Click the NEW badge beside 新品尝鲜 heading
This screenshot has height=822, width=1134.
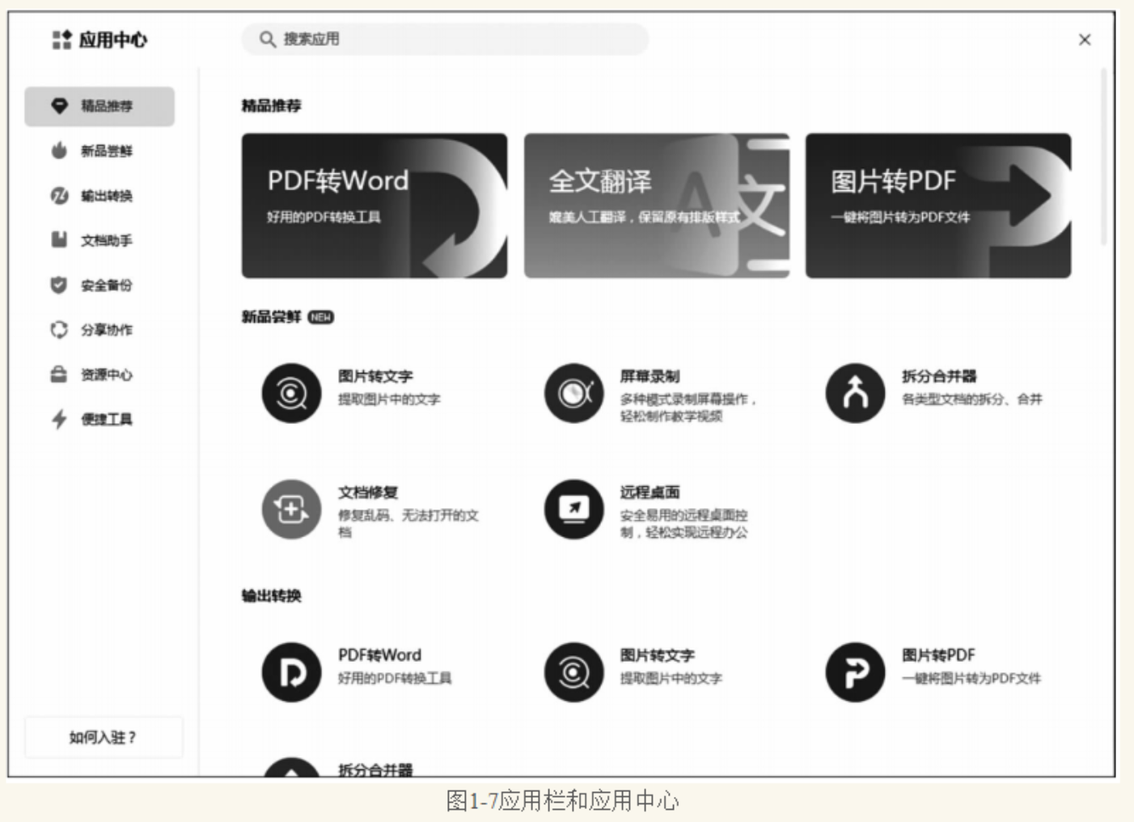click(321, 317)
